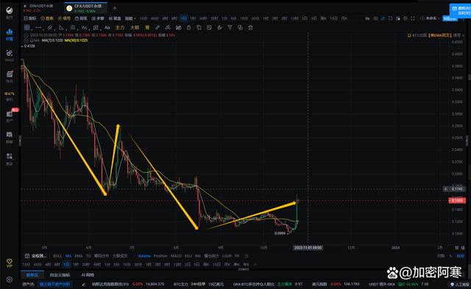Toggle the MA overlay indicator
This screenshot has height=289, width=471.
click(68, 256)
